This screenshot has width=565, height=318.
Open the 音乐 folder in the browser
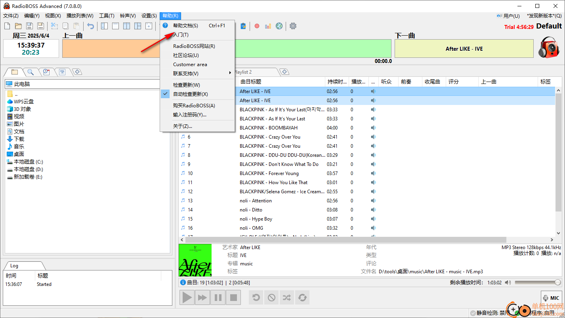tap(15, 147)
